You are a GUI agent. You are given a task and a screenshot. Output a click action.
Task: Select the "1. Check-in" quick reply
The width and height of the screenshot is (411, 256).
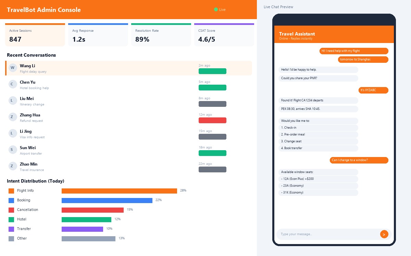[319, 127]
